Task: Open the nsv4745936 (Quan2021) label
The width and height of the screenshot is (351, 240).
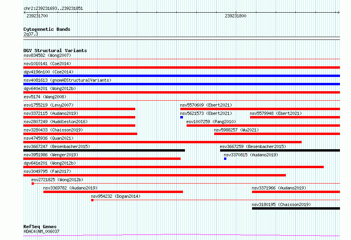Action: (49, 138)
